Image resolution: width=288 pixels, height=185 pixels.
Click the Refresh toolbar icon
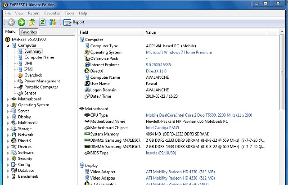42,22
